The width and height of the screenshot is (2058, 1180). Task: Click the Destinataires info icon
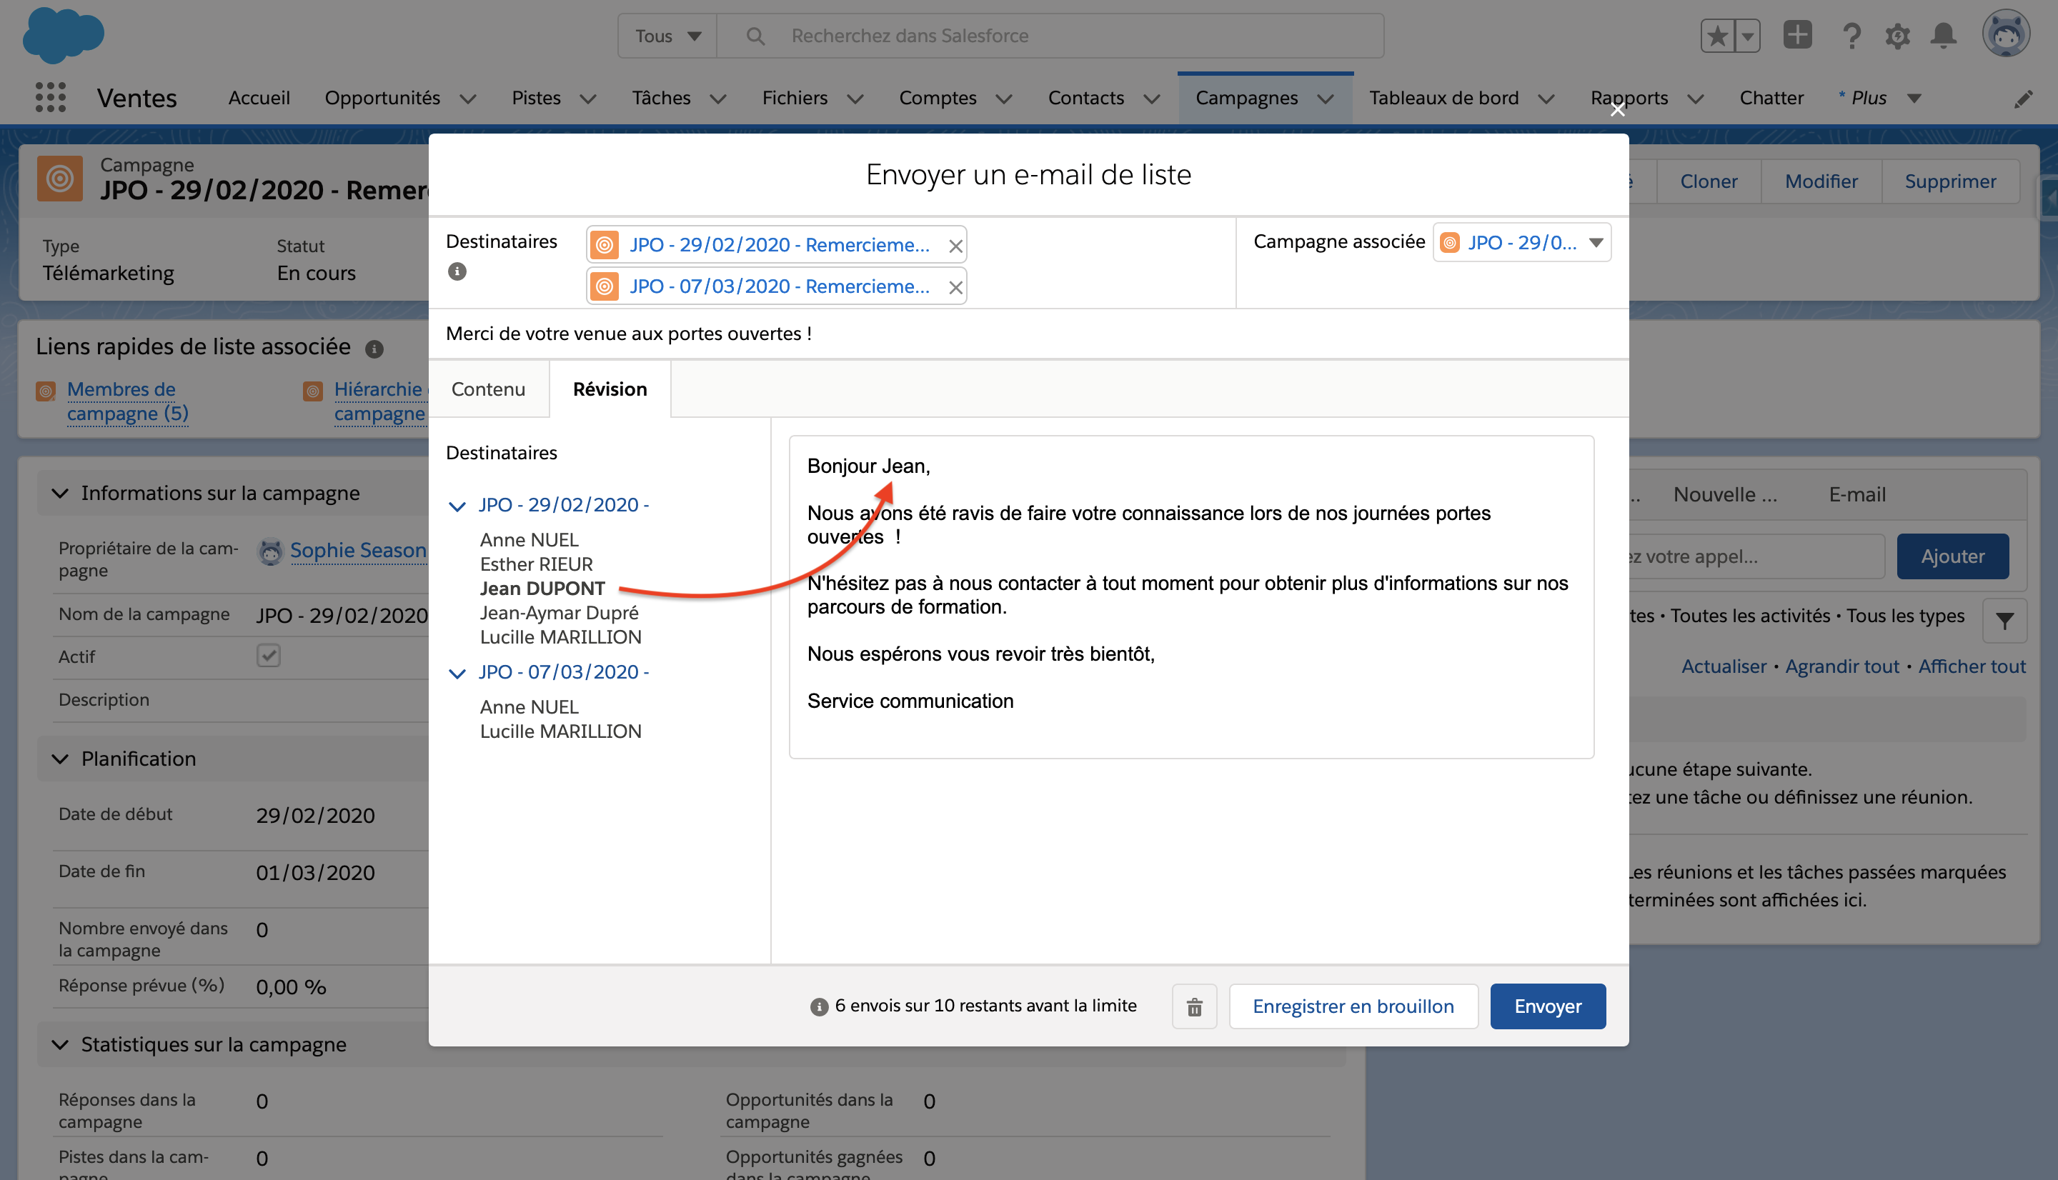point(457,271)
